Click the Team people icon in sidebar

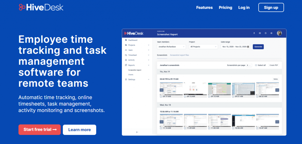[x=126, y=50]
